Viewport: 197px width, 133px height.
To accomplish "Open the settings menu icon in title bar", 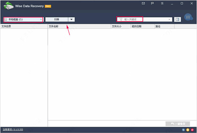I will 162,3.
